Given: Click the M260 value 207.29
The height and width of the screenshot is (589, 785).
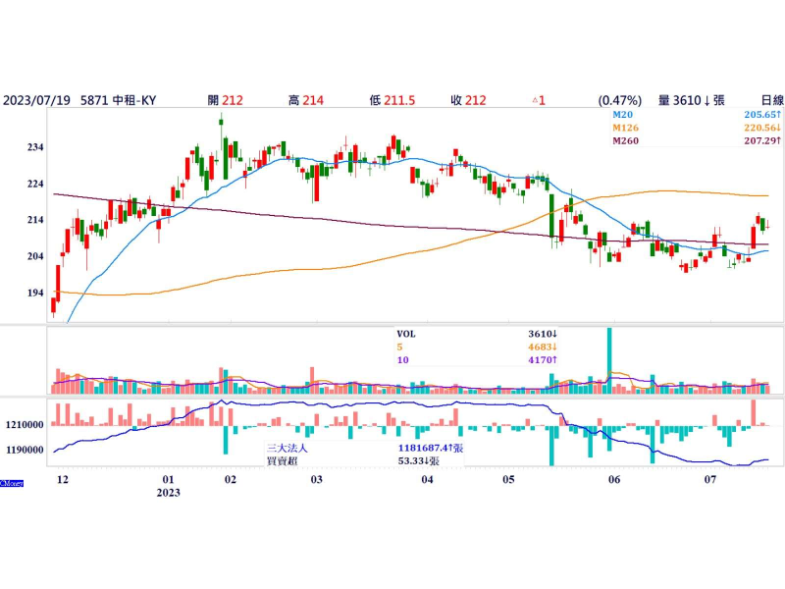Looking at the screenshot, I should pyautogui.click(x=762, y=140).
